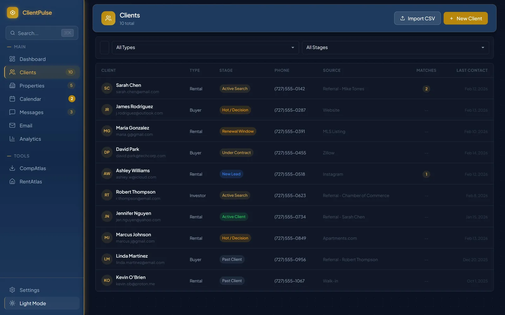Click the LM avatar for Linda Martinez
The width and height of the screenshot is (505, 315).
[107, 259]
